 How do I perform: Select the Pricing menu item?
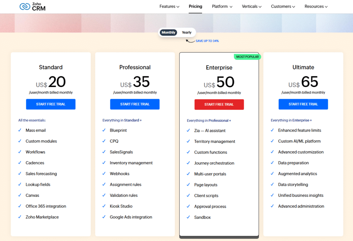195,6
